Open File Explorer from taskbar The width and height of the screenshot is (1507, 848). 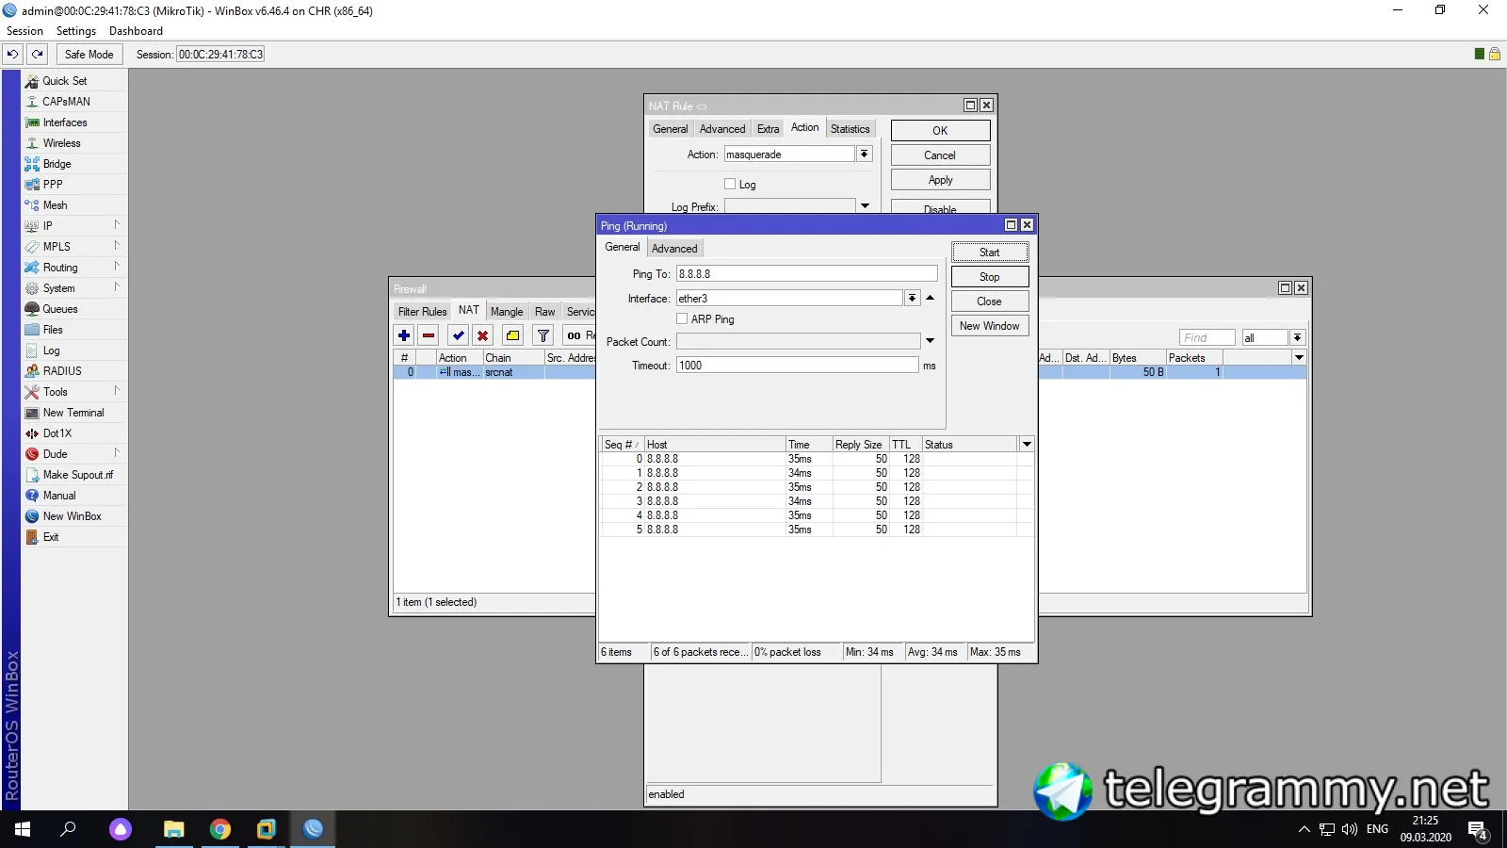pyautogui.click(x=173, y=829)
